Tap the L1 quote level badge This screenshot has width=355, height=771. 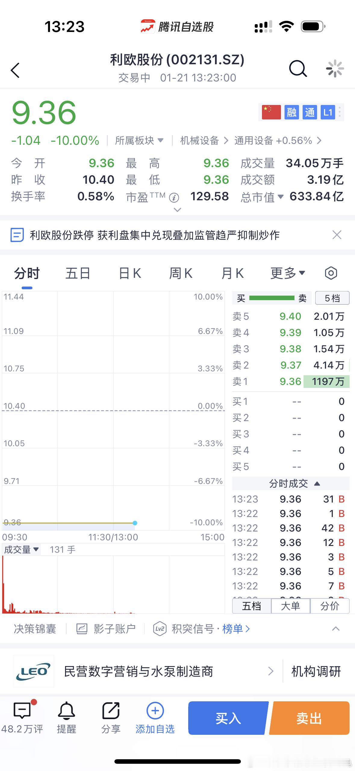tap(328, 113)
